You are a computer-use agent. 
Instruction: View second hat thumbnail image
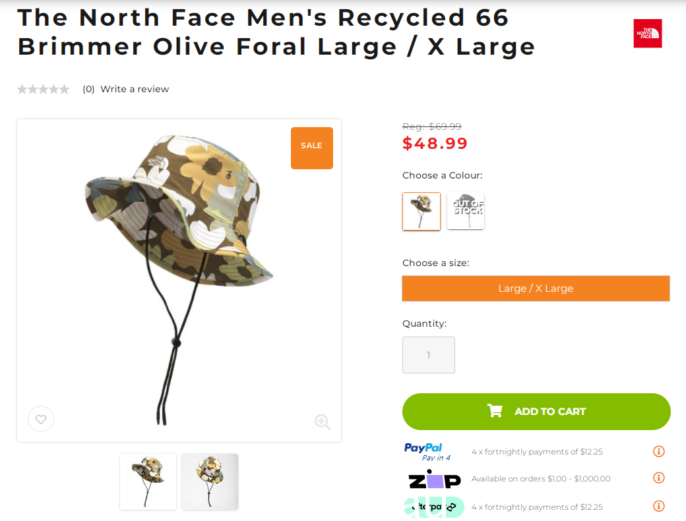pyautogui.click(x=210, y=481)
